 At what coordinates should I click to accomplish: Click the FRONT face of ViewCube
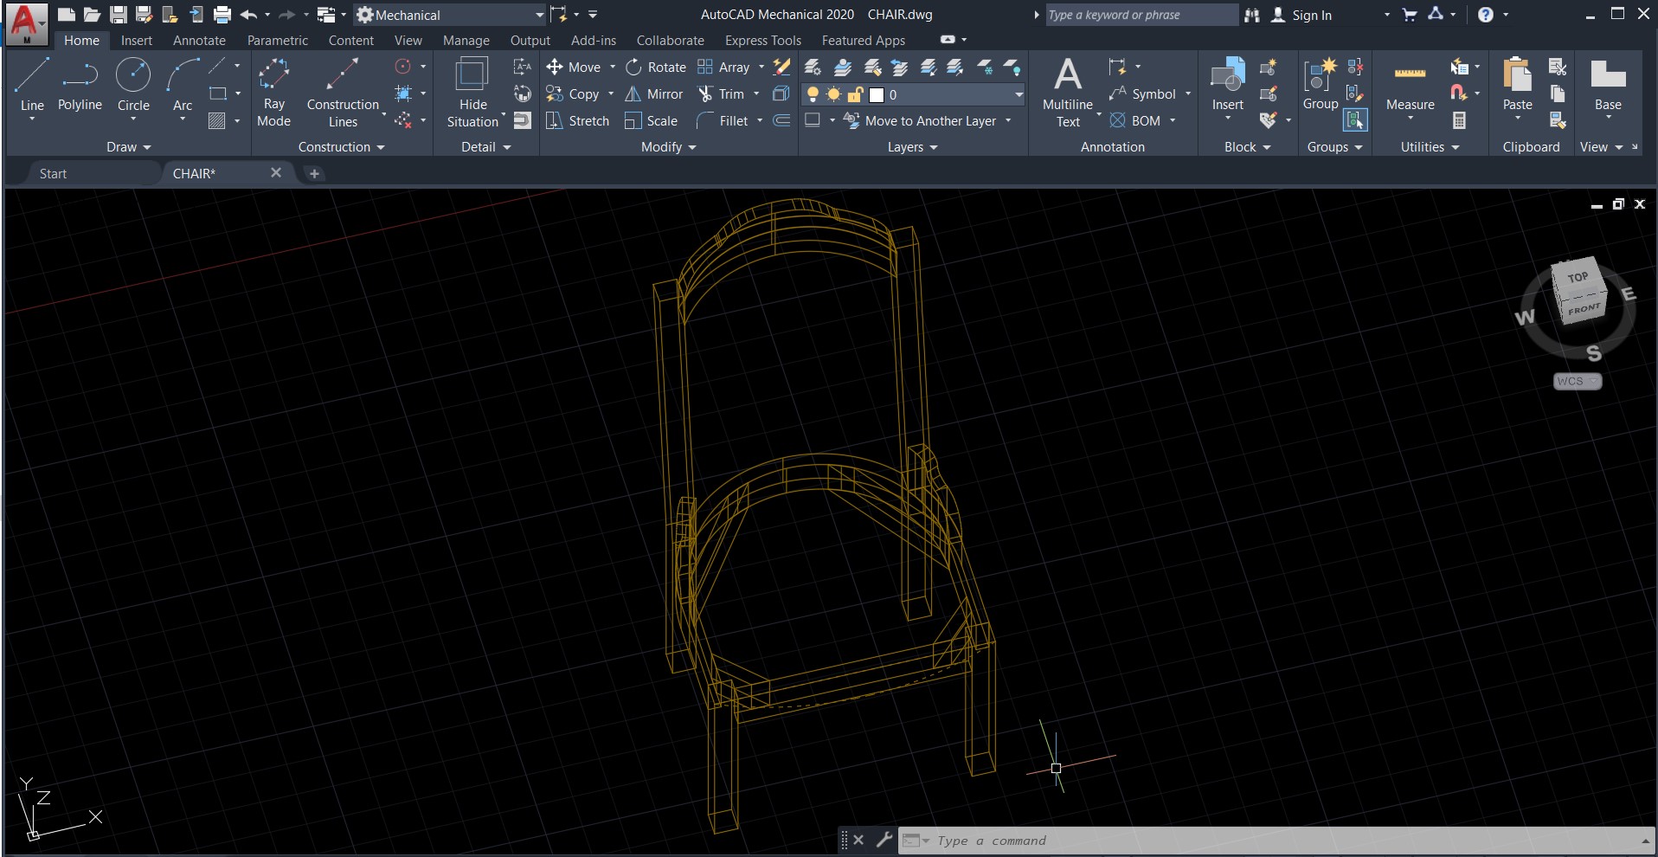[1584, 309]
